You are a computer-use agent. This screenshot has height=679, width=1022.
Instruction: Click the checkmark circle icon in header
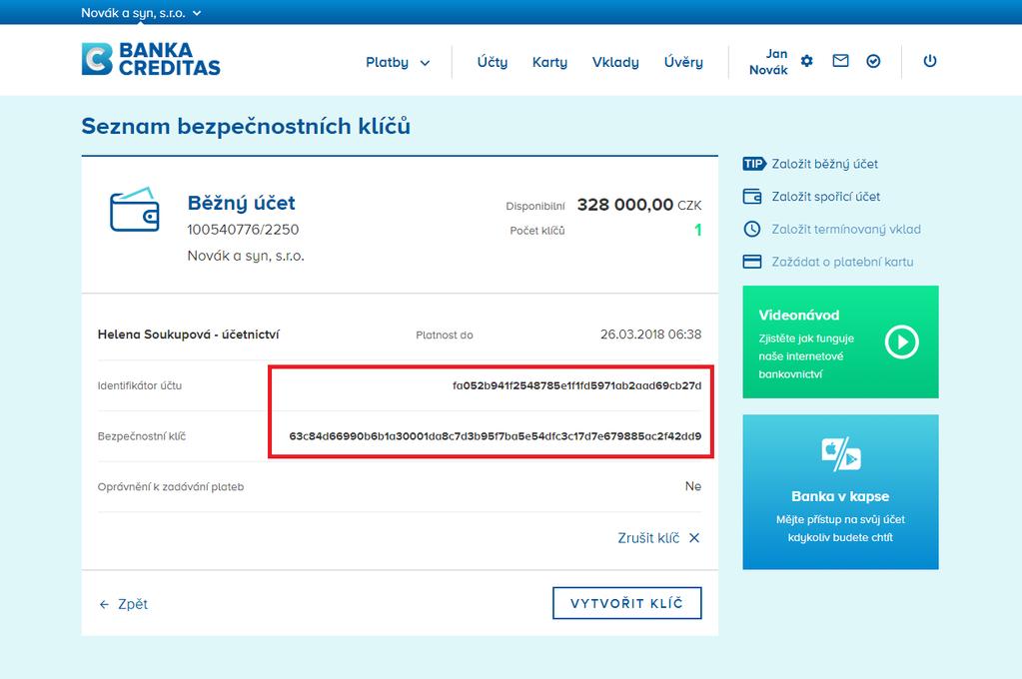click(873, 61)
